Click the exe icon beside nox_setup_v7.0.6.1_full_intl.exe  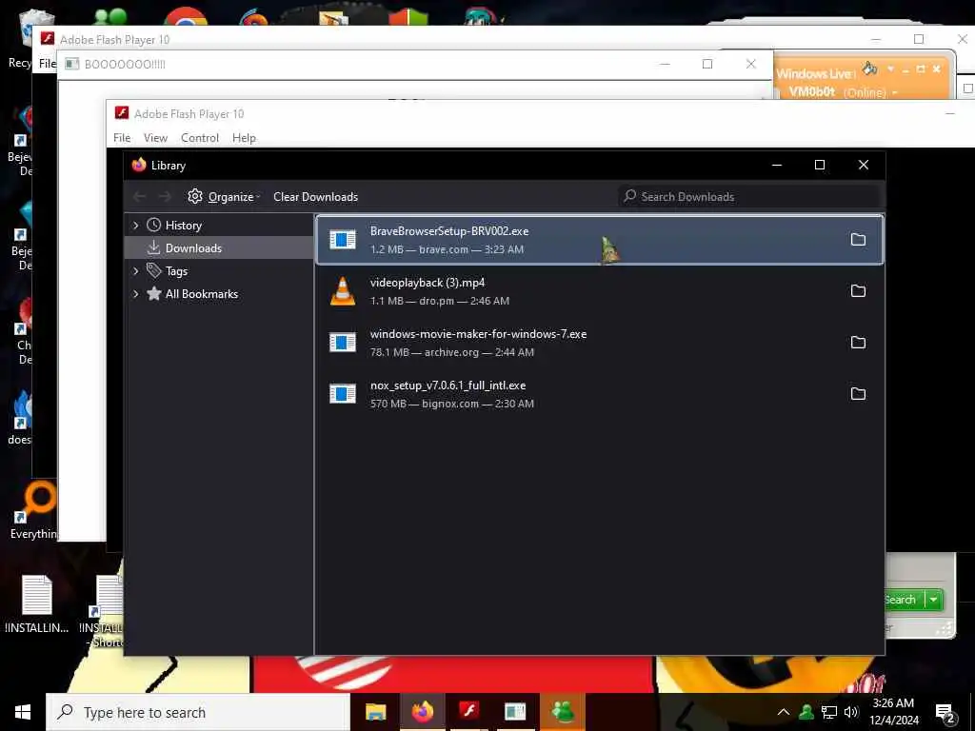tap(343, 393)
